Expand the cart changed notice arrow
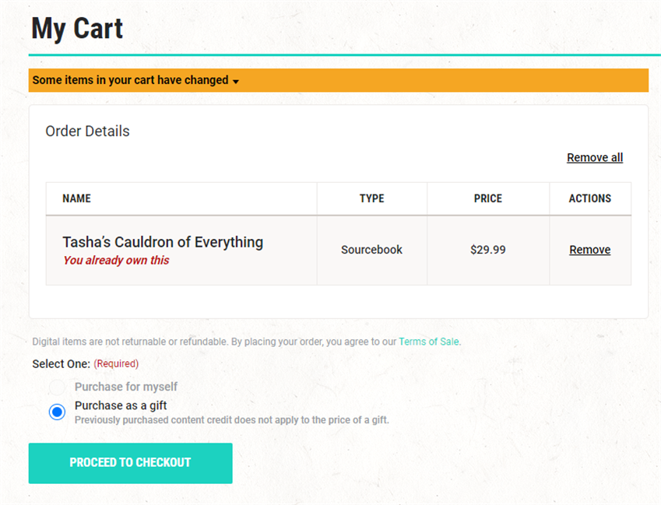Screen dimensions: 661x505 pos(236,81)
